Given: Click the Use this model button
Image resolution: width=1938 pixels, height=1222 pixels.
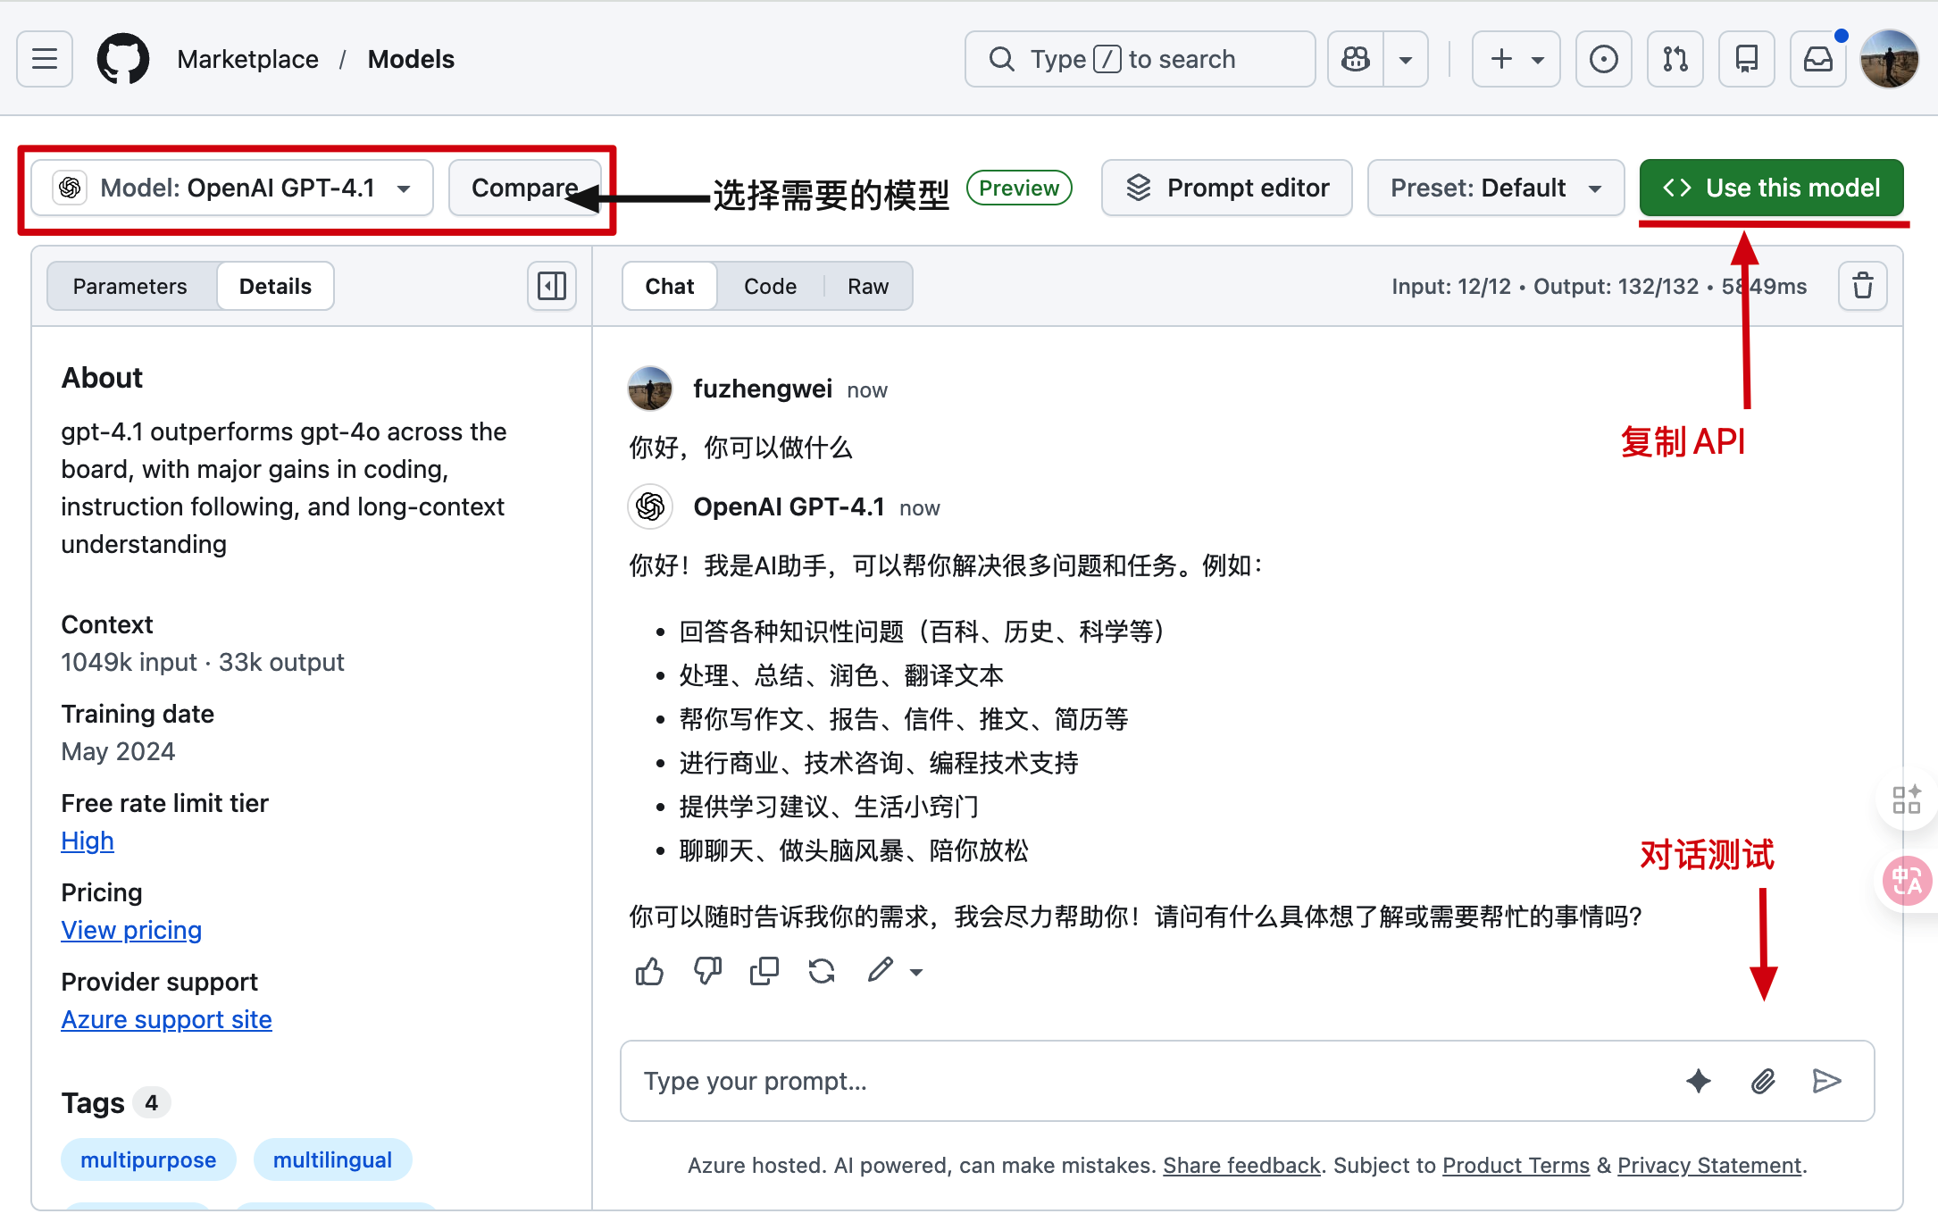Looking at the screenshot, I should (1771, 188).
